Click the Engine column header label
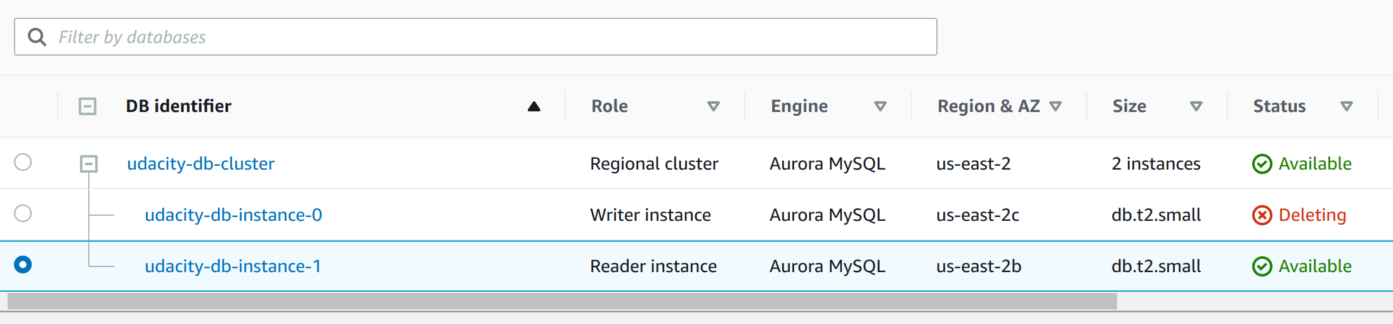The height and width of the screenshot is (324, 1393). [x=799, y=106]
